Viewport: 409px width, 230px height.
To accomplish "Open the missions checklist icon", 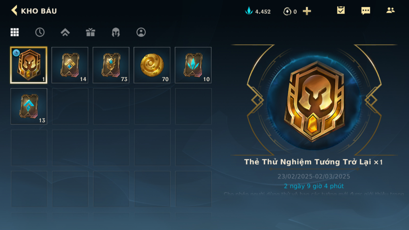I will (341, 10).
